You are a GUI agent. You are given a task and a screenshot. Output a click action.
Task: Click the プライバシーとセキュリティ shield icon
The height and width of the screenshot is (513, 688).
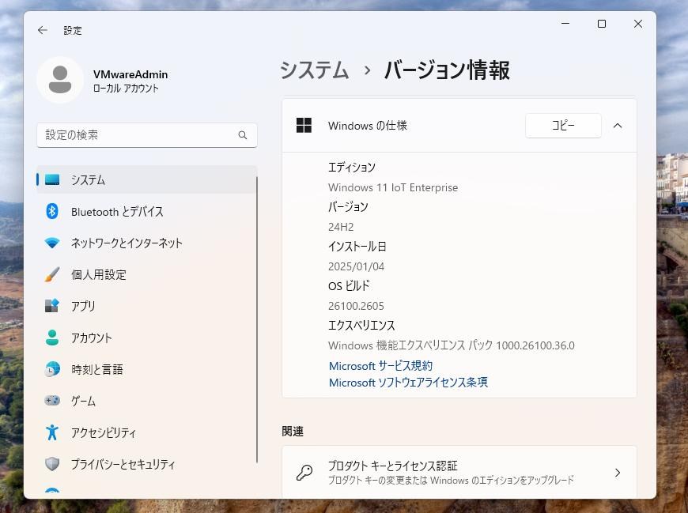click(x=52, y=464)
